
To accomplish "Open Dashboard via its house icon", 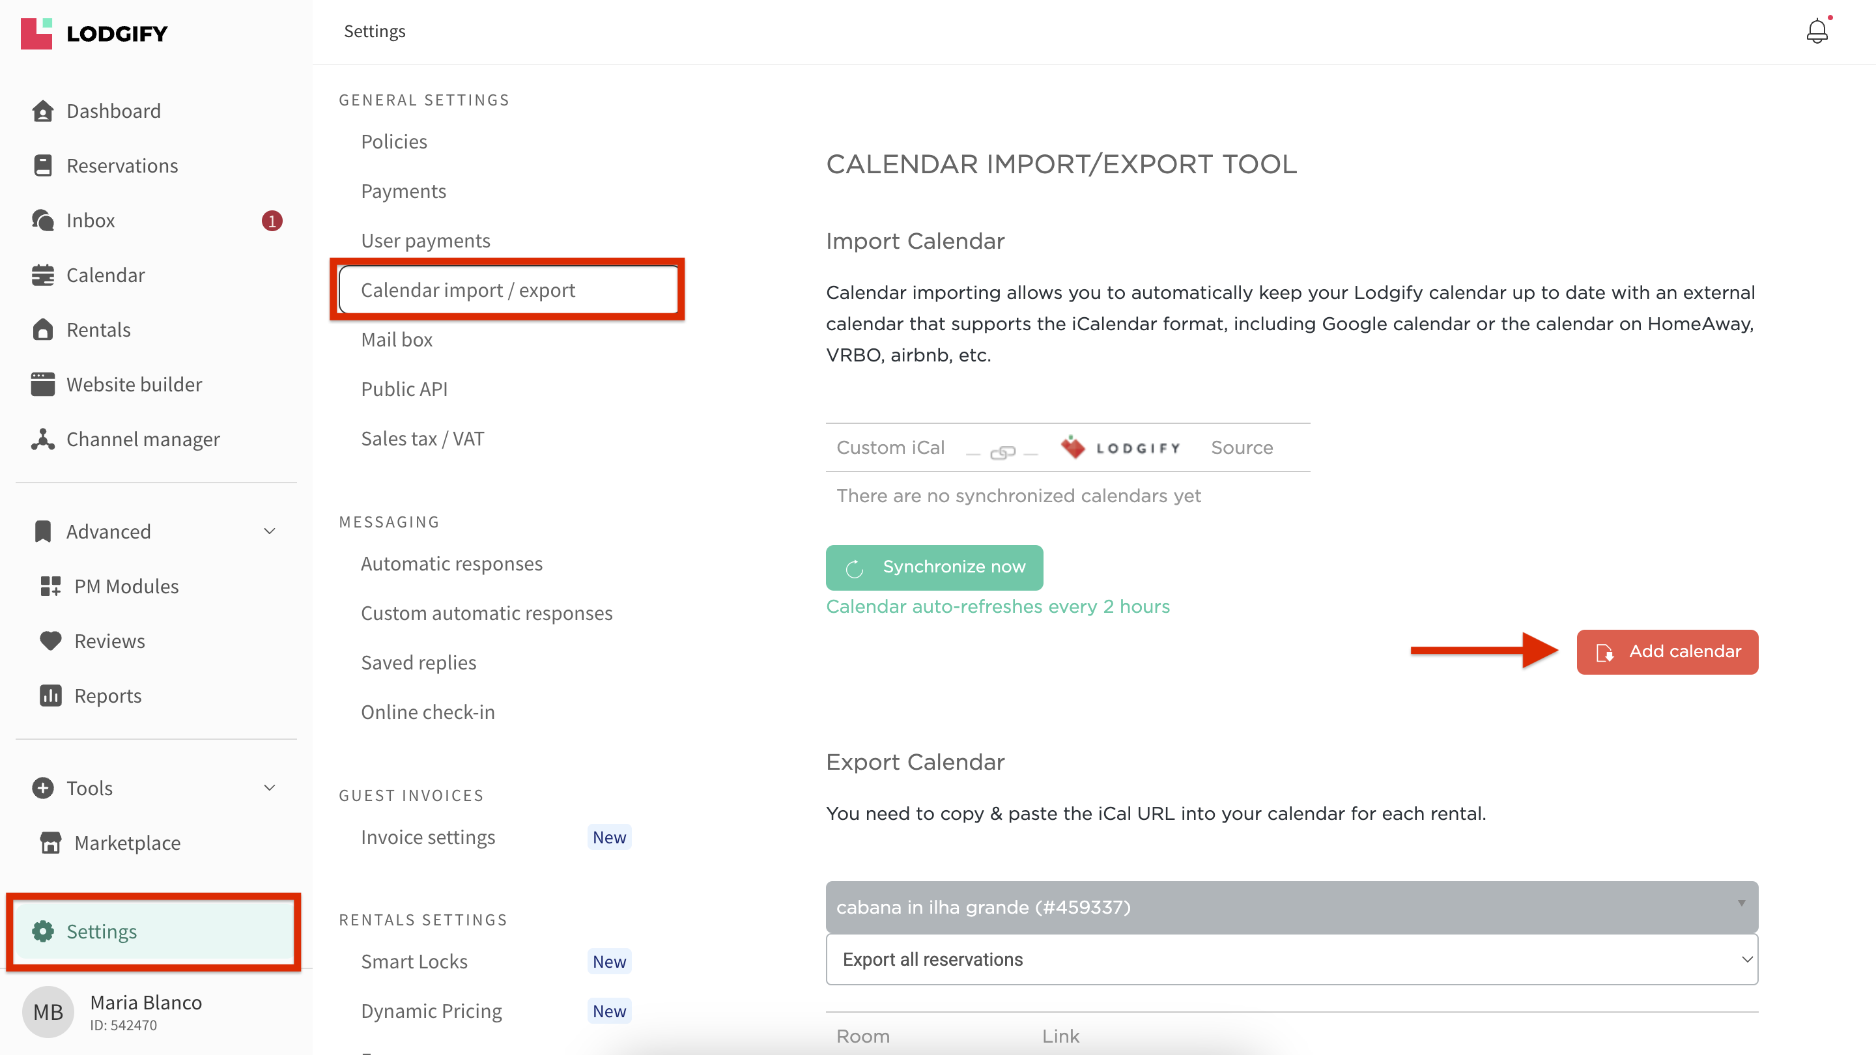I will click(x=43, y=111).
